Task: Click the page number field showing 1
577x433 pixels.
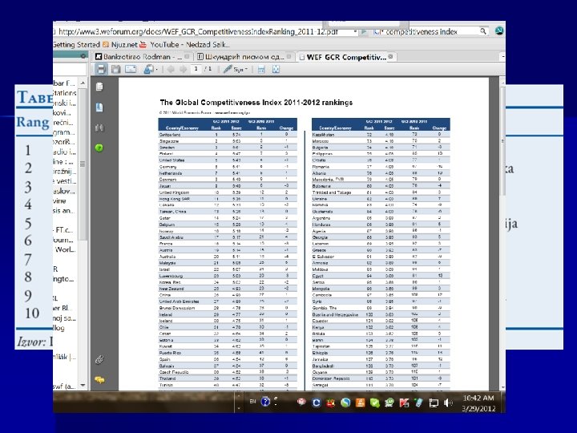Action: [x=196, y=69]
